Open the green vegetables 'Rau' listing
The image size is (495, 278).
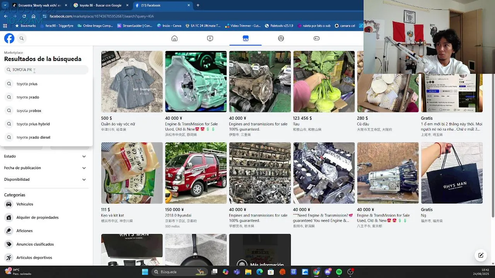(x=324, y=81)
